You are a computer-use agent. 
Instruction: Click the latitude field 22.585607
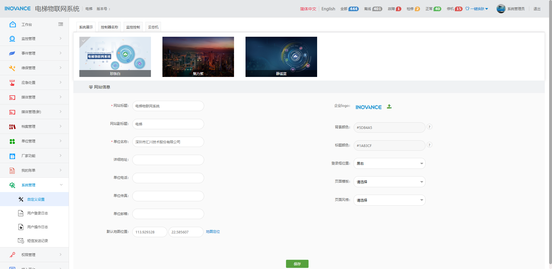(x=186, y=232)
